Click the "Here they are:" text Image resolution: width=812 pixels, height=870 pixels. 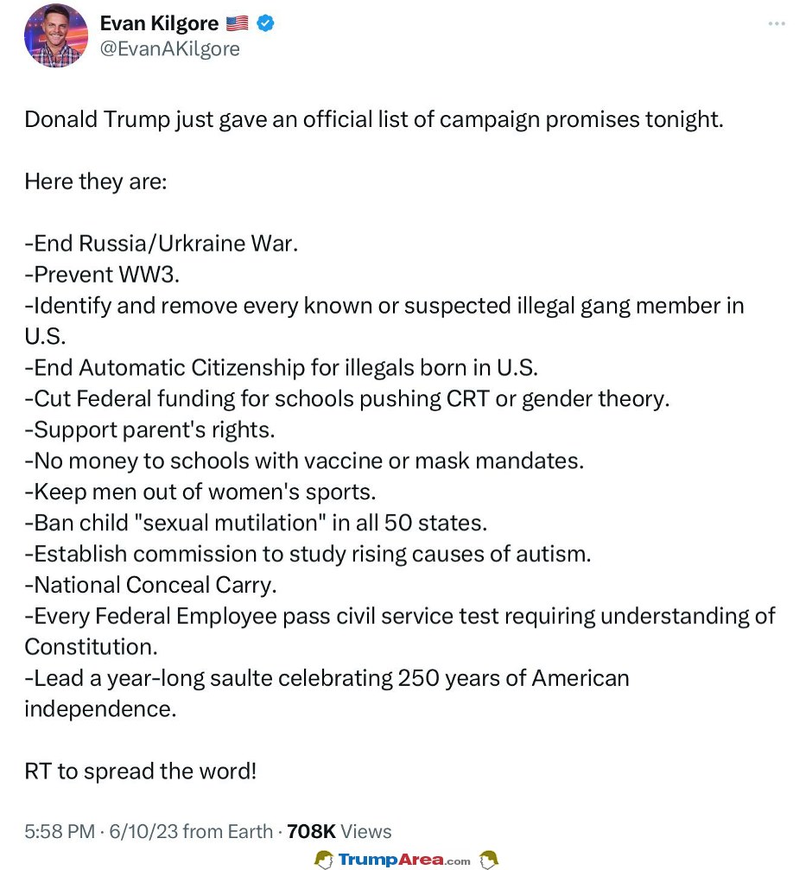pos(96,182)
